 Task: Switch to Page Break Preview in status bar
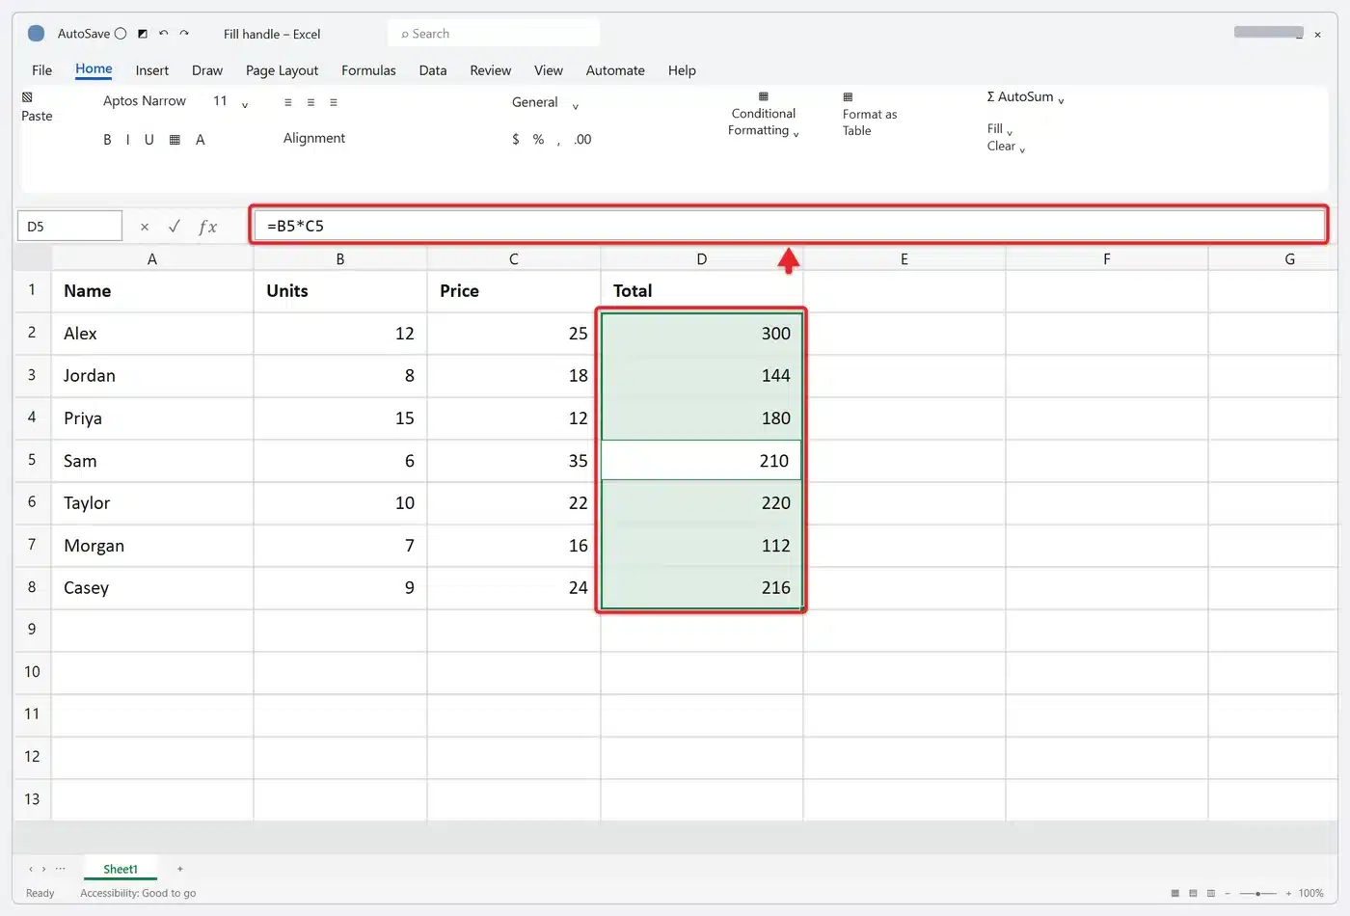pos(1211,893)
